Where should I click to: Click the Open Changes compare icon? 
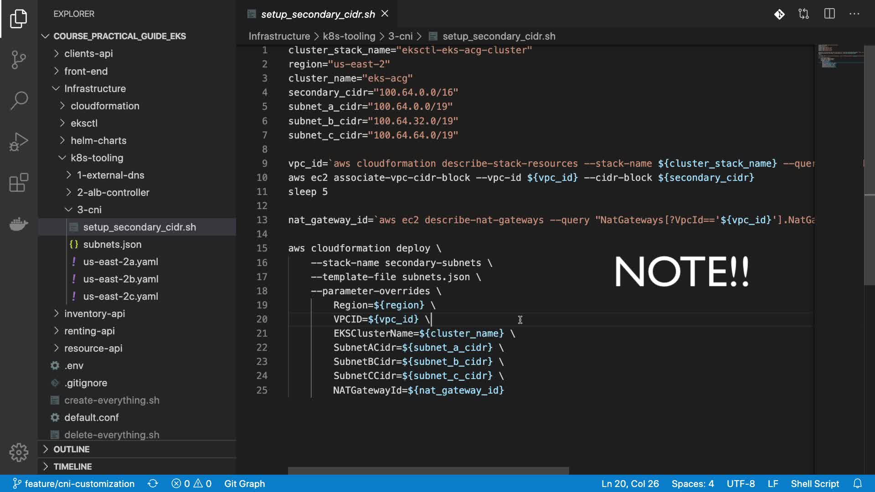(x=804, y=14)
